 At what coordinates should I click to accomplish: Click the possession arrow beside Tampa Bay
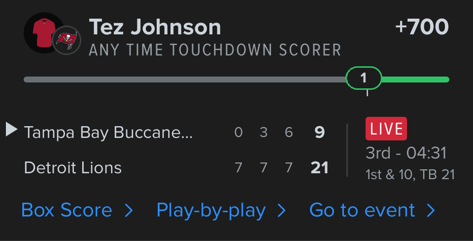(11, 130)
